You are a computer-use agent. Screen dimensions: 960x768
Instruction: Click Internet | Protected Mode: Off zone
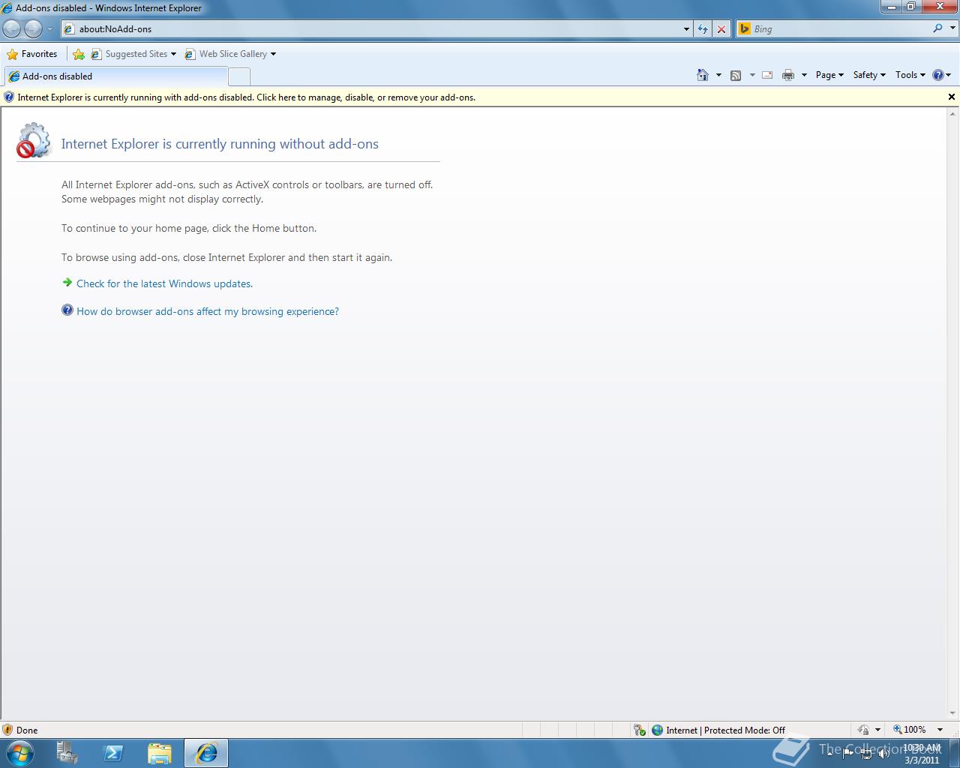(x=718, y=730)
